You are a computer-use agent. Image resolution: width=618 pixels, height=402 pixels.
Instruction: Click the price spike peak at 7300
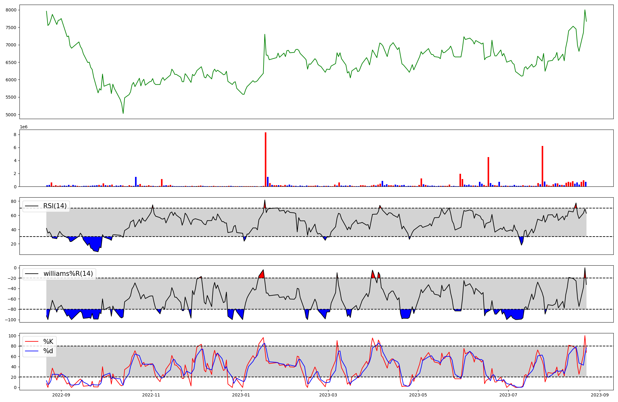265,34
